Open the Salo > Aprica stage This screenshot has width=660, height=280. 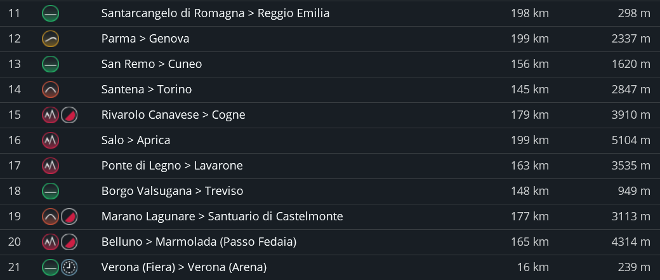(136, 140)
